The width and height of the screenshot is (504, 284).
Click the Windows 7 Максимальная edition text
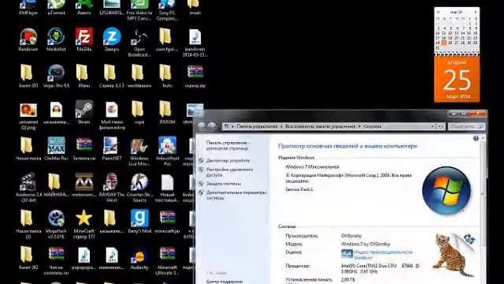click(x=312, y=166)
